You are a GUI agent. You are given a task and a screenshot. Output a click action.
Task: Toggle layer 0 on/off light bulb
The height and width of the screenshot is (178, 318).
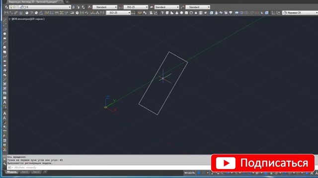click(11, 7)
